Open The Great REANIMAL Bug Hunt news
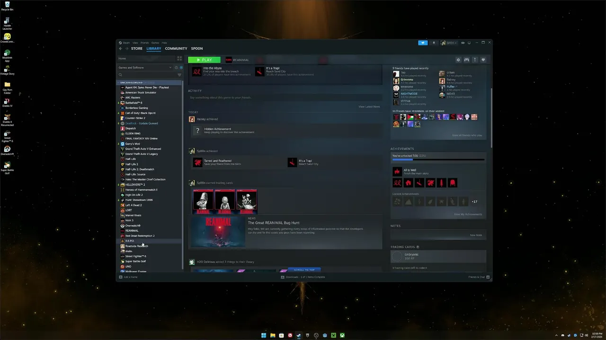Viewport: 606px width, 340px height. [x=274, y=223]
